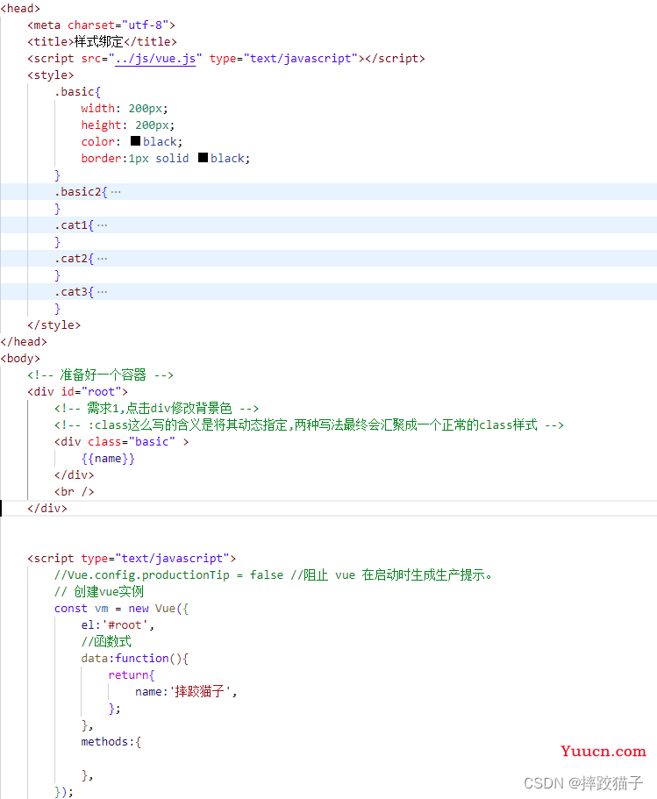
Task: Click the opening <style> tag
Action: pos(51,75)
